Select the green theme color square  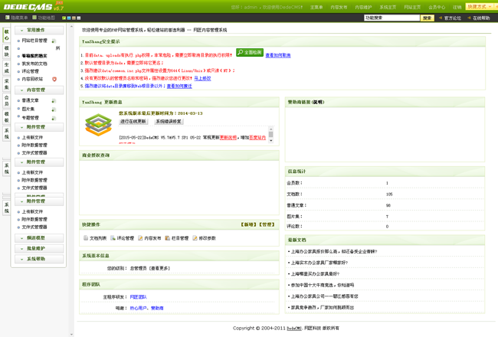[64, 18]
